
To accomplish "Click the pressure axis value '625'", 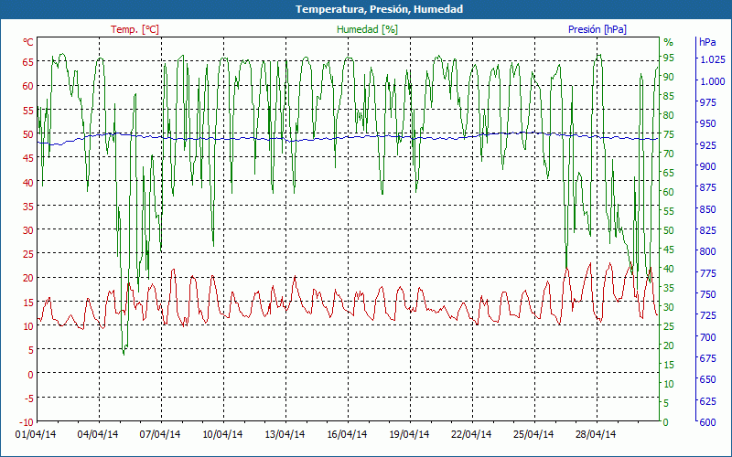I will 708,400.
